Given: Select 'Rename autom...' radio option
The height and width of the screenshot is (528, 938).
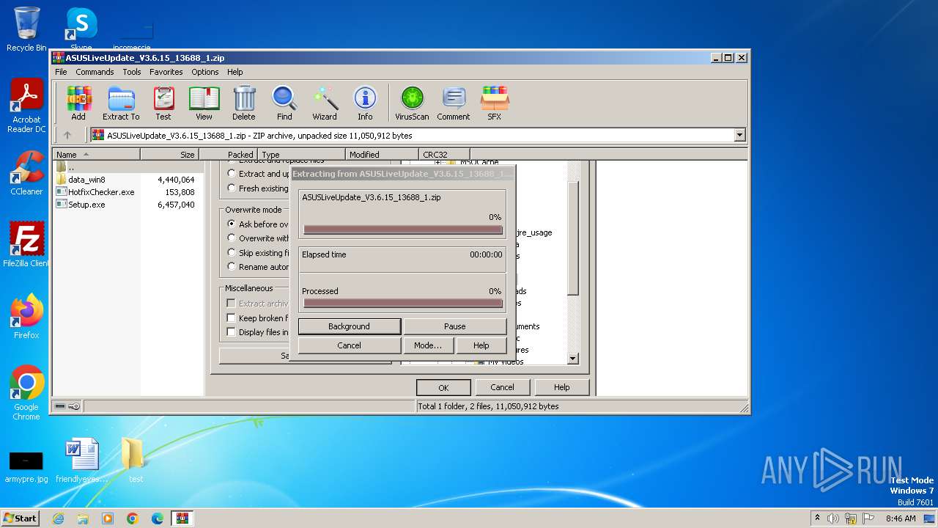Looking at the screenshot, I should click(232, 266).
